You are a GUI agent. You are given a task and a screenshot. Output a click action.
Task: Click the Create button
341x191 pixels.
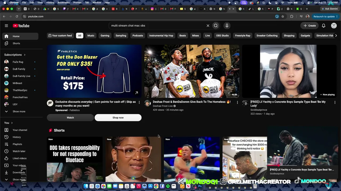pos(310,26)
